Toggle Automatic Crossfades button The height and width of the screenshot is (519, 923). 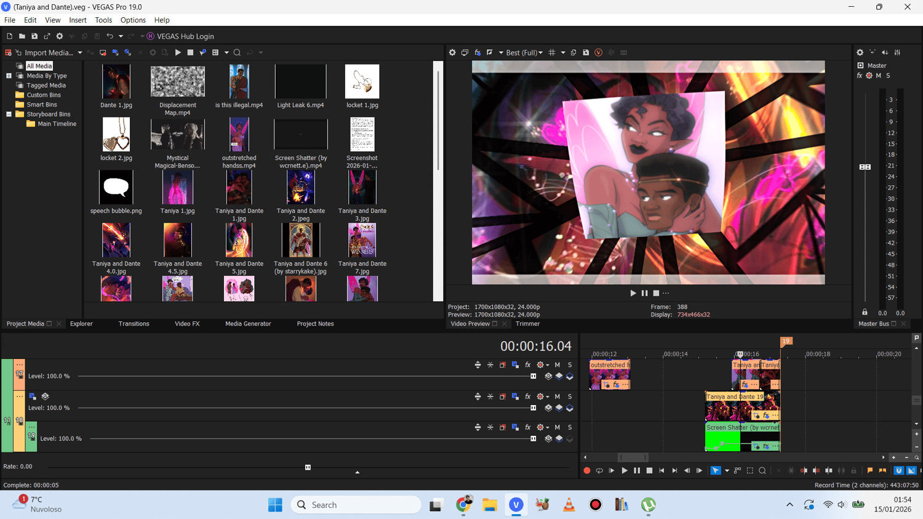911,471
